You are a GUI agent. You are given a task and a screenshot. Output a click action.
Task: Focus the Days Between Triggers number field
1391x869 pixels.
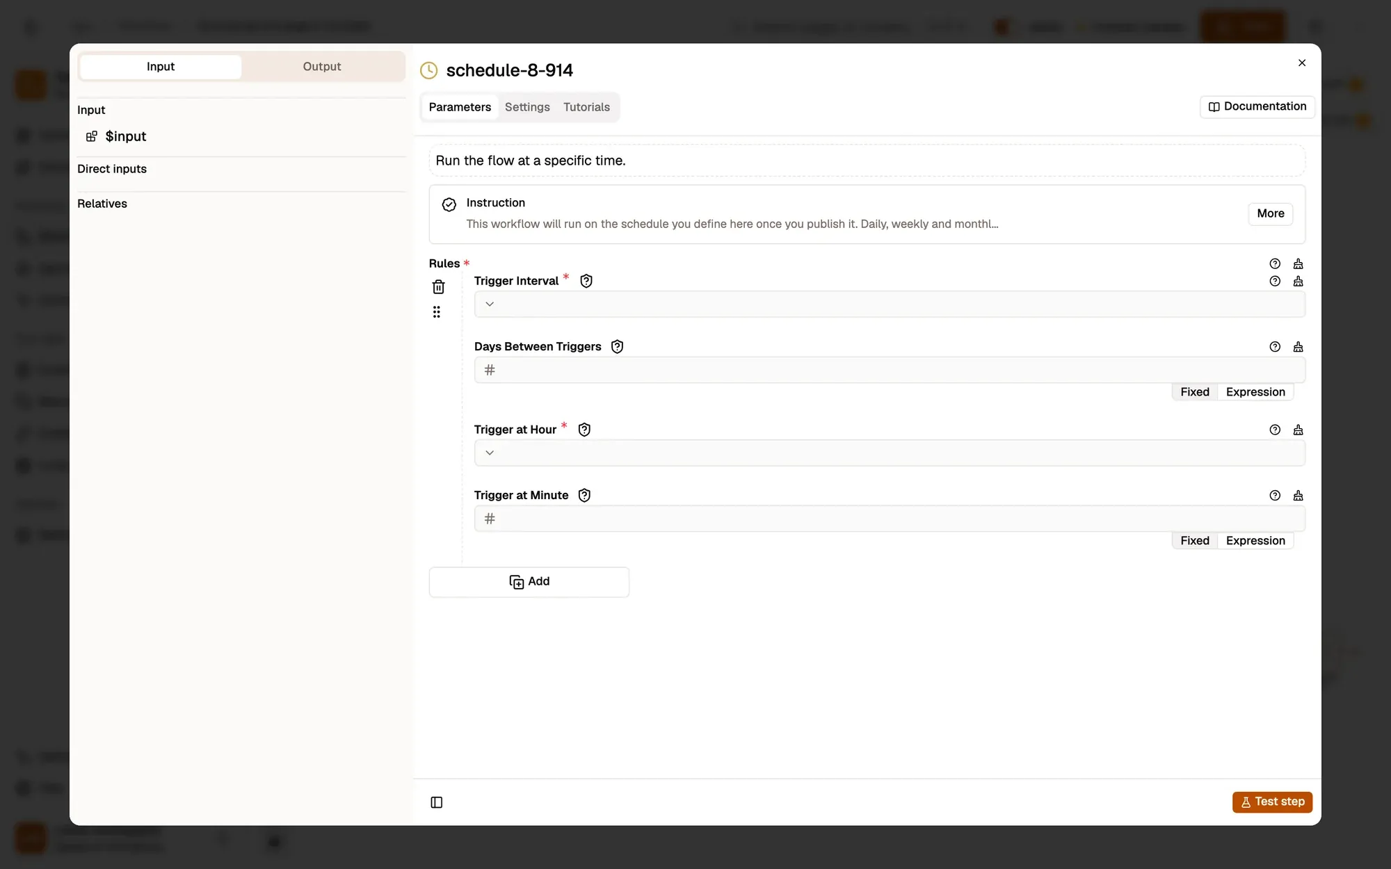pos(890,370)
